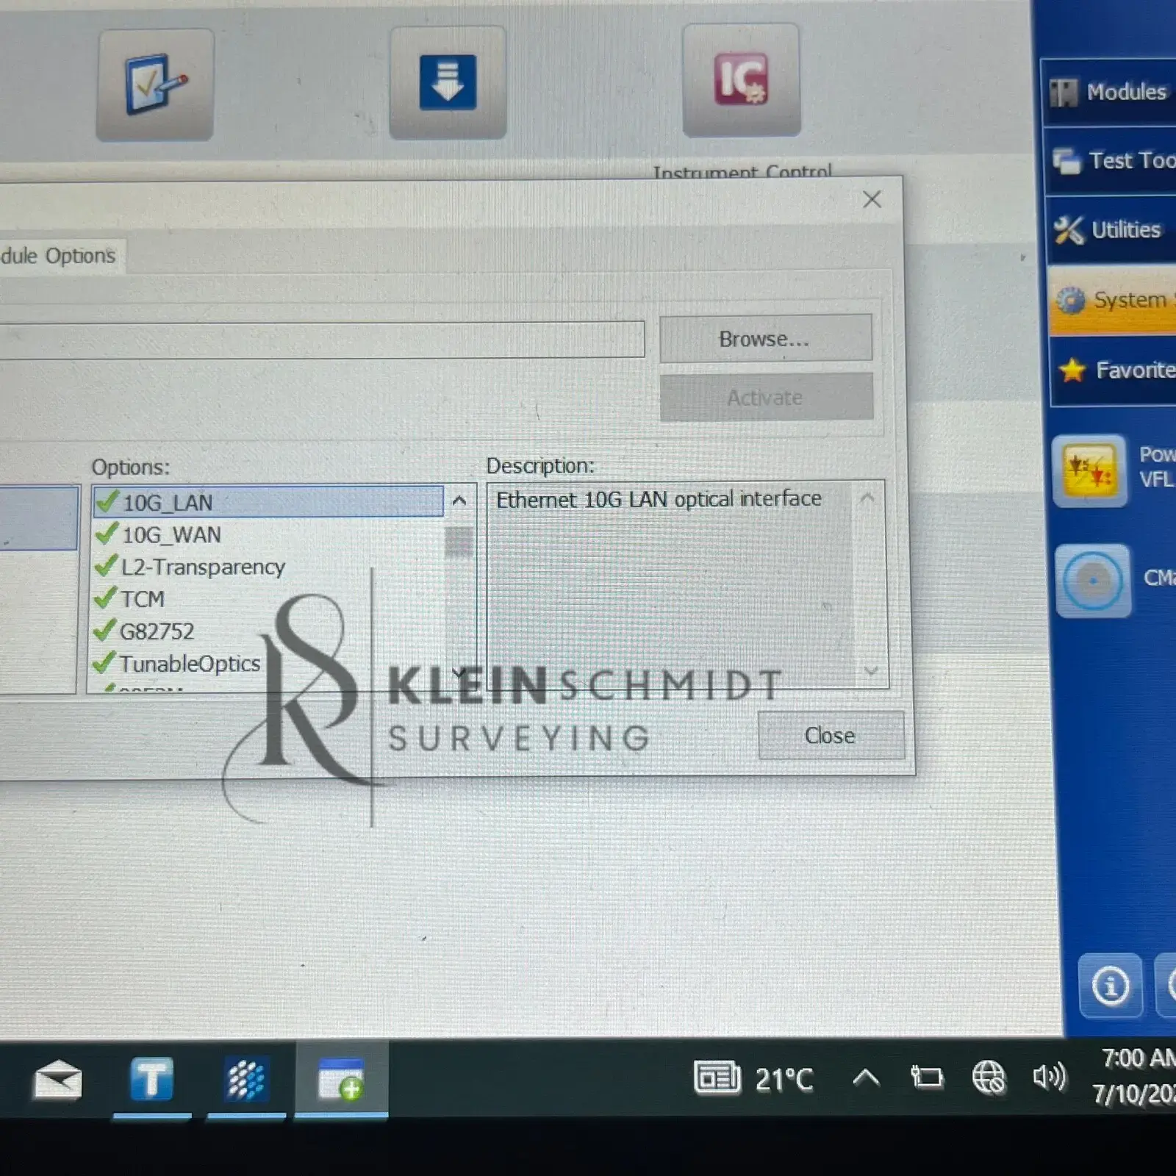Viewport: 1176px width, 1176px height.
Task: Expand hidden system tray icons chevron
Action: tap(866, 1078)
